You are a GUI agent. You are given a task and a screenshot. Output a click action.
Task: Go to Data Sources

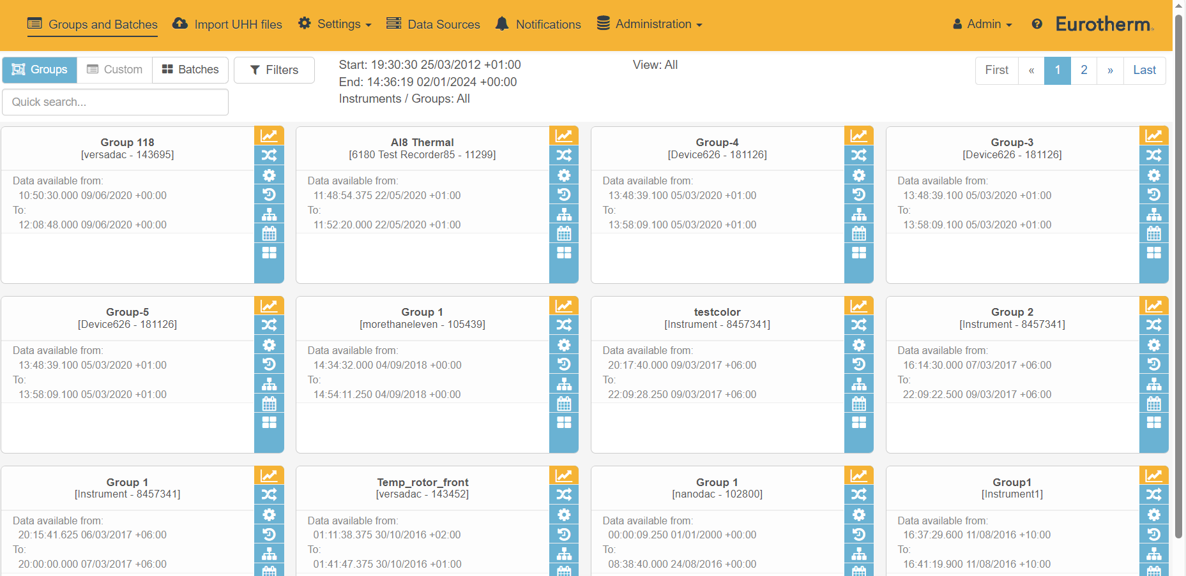point(433,24)
